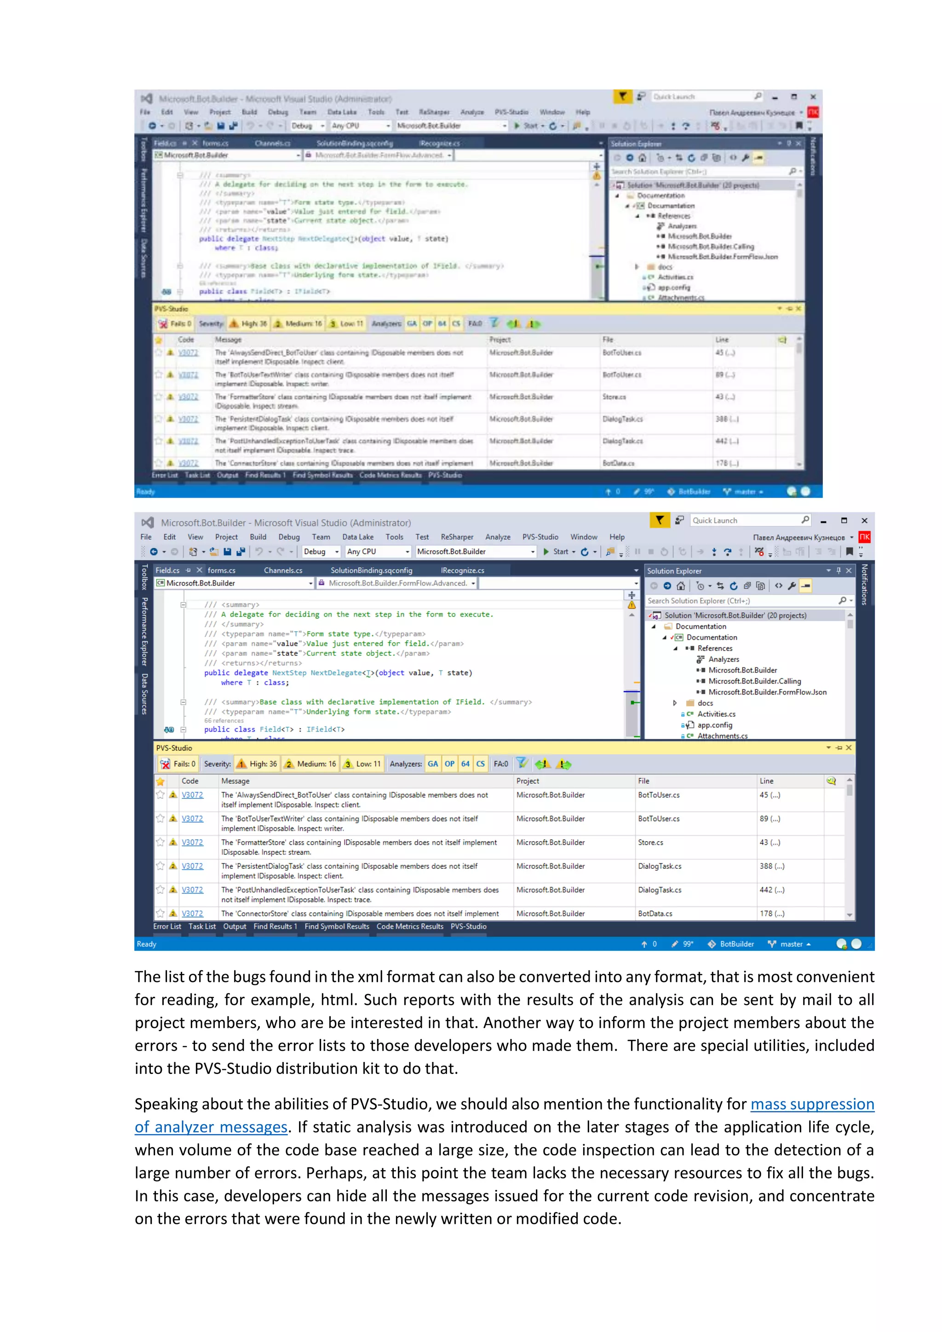Open Find Symbol Results tab, sharp screenshot
Viewport: 942px width, 1332px height.
point(336,926)
